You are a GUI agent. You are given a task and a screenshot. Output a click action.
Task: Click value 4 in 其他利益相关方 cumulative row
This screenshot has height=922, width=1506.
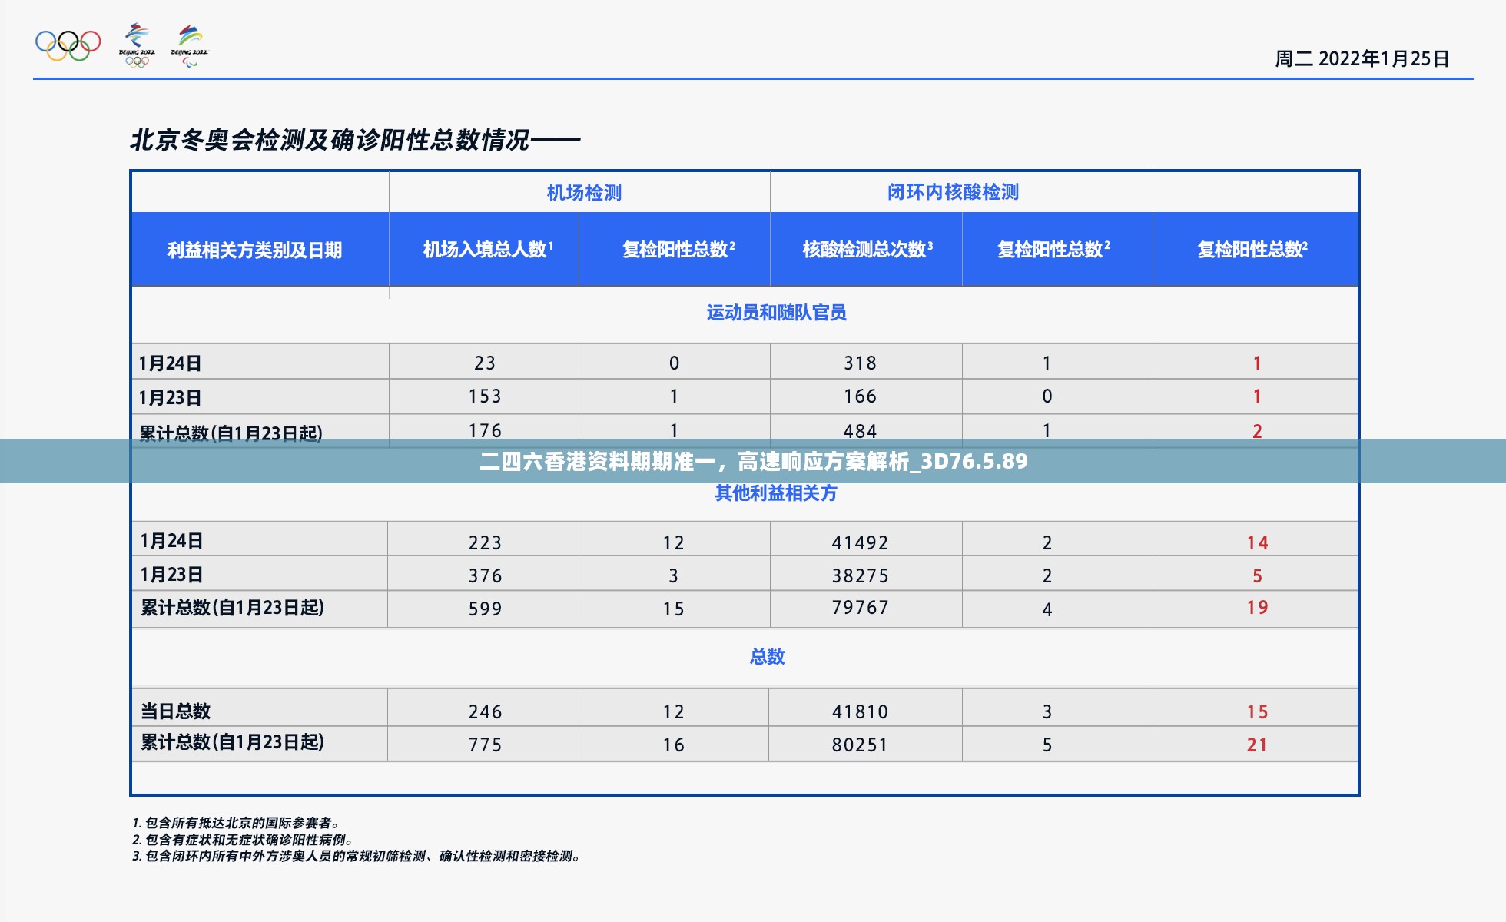1047,610
